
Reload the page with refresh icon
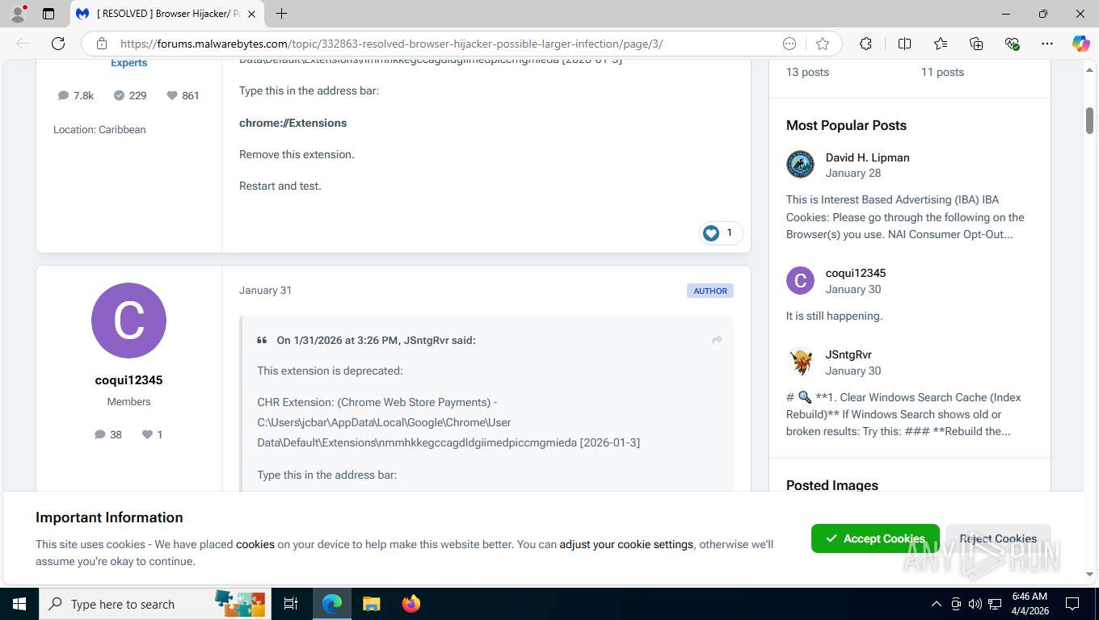(x=58, y=44)
